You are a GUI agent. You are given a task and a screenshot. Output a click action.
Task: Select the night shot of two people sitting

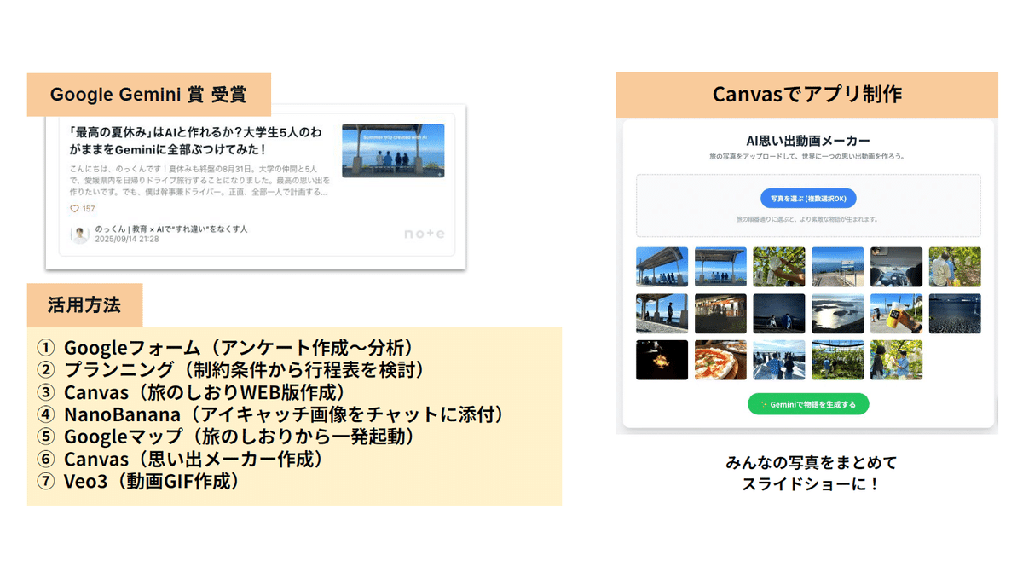click(x=779, y=313)
